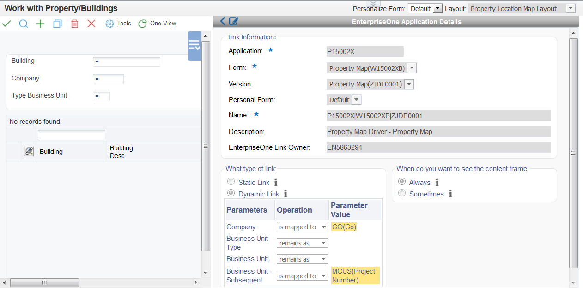Click the left pane horizontal scrollbar thumb
Screen dimensions: 583x300
click(x=44, y=282)
